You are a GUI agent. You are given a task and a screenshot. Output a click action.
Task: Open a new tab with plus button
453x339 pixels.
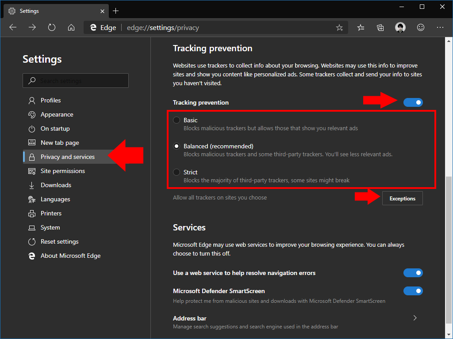(116, 11)
